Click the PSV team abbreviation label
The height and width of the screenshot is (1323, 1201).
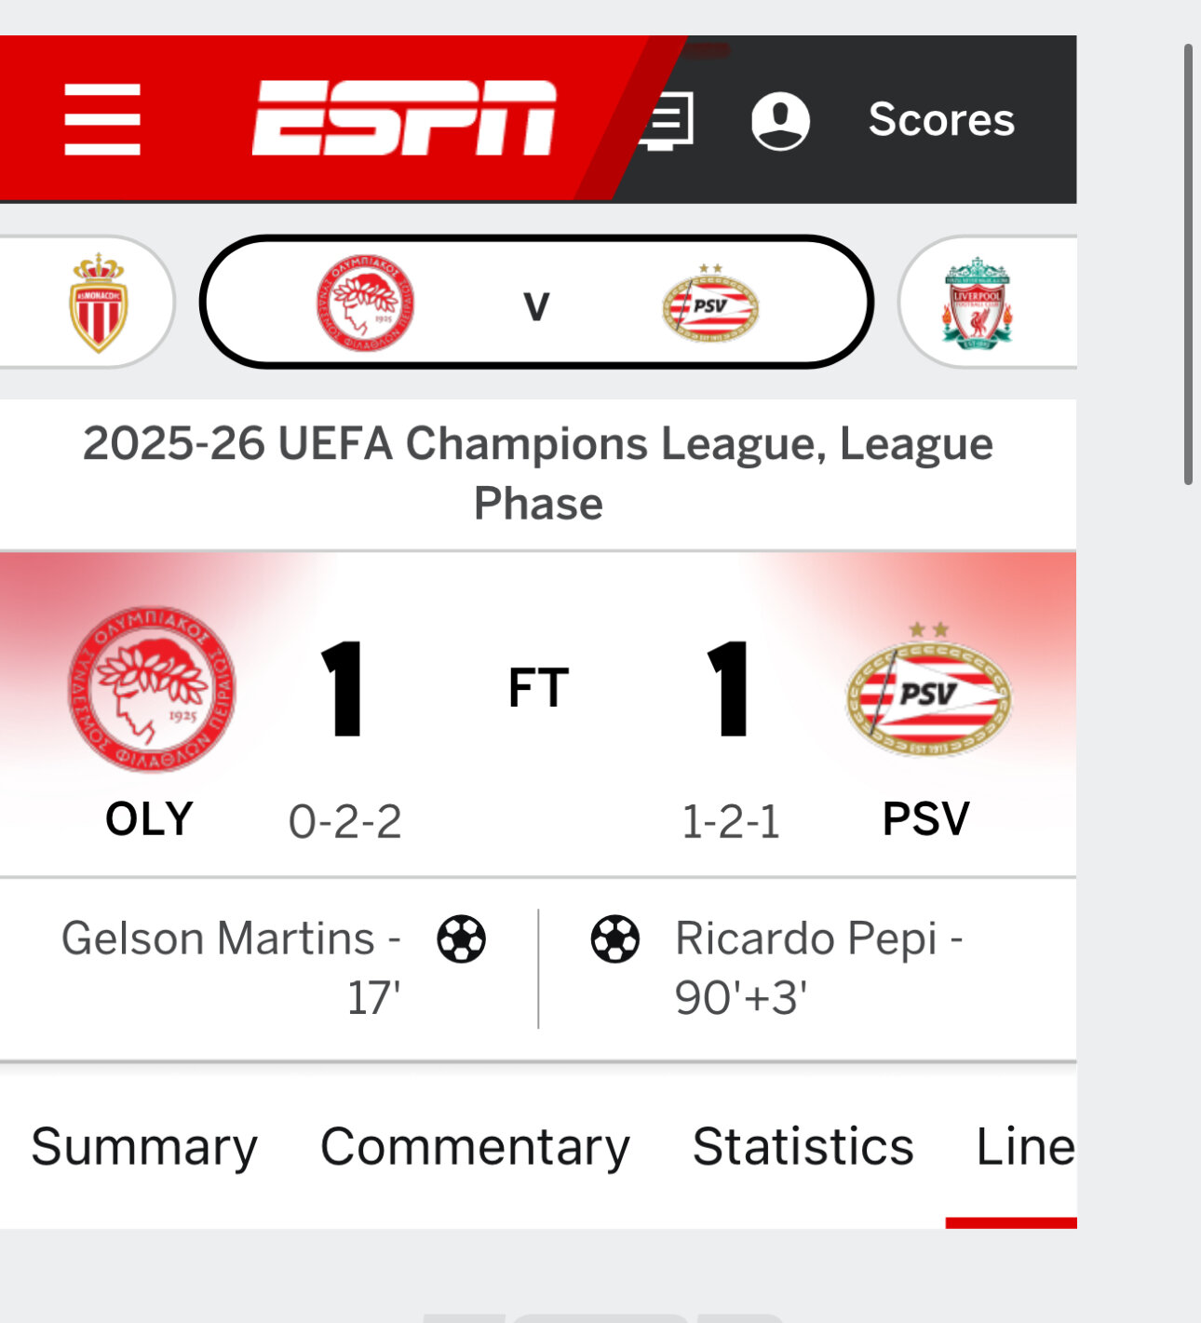[x=925, y=819]
